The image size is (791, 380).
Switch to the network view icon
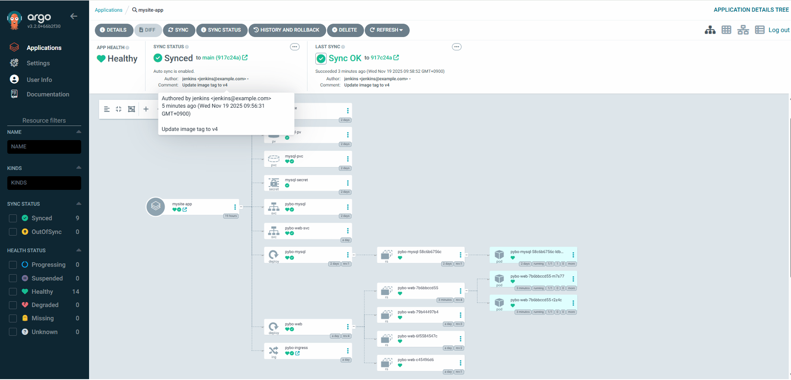point(743,30)
